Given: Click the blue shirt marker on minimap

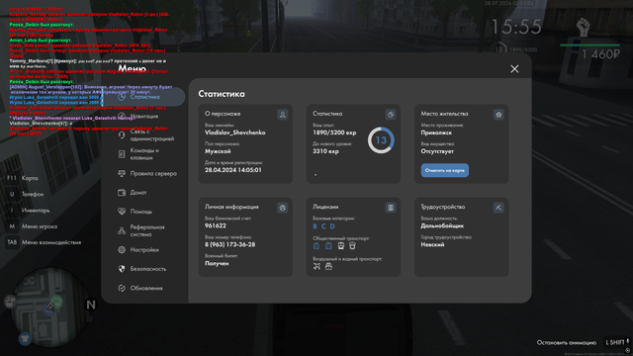Looking at the screenshot, I should (25, 338).
